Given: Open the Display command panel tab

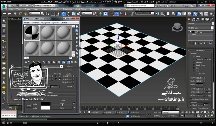Looking at the screenshot, I should tap(207, 19).
